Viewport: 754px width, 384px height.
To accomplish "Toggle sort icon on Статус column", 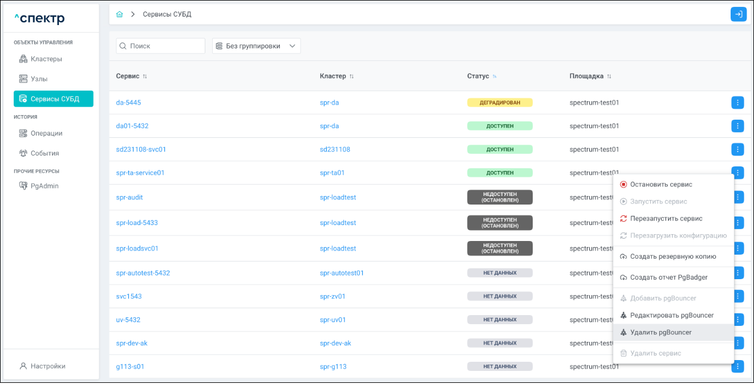I will pyautogui.click(x=494, y=76).
